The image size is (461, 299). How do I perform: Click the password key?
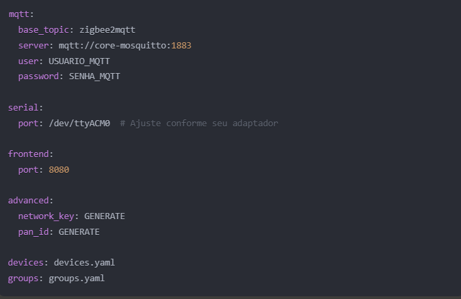pyautogui.click(x=38, y=76)
